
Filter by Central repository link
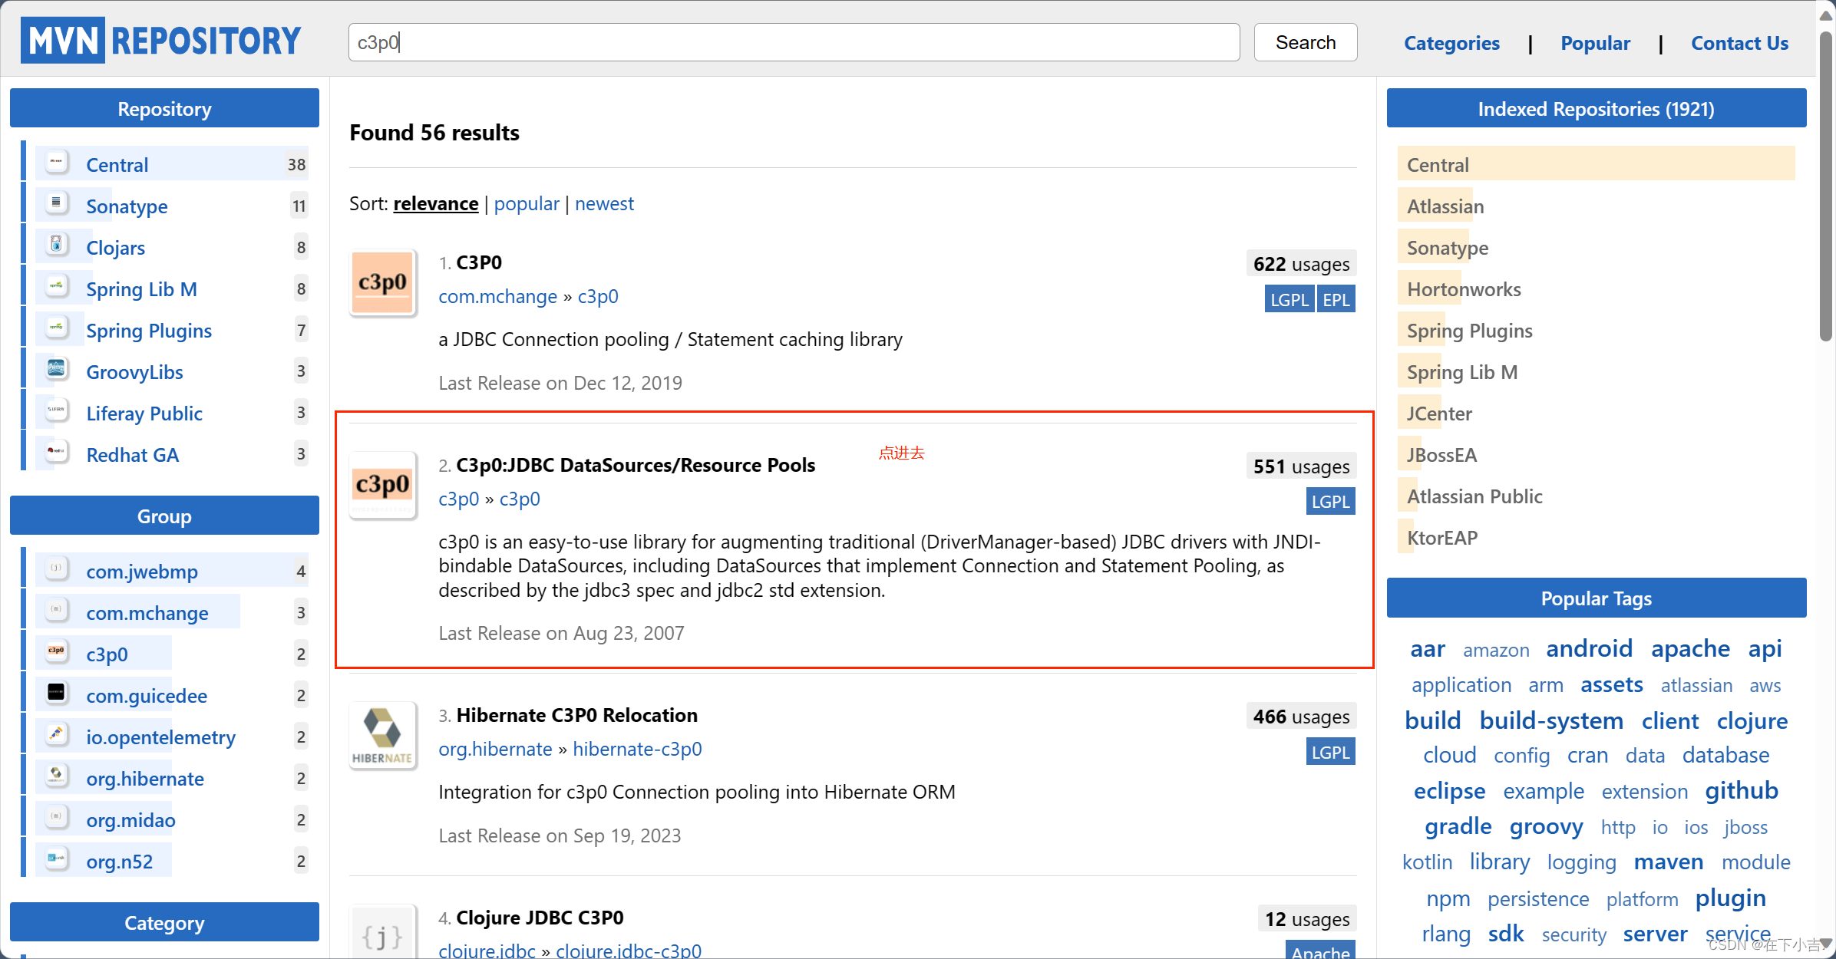(x=117, y=165)
